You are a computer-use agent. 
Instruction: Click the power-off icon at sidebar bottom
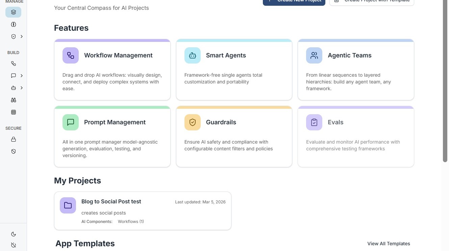click(14, 245)
